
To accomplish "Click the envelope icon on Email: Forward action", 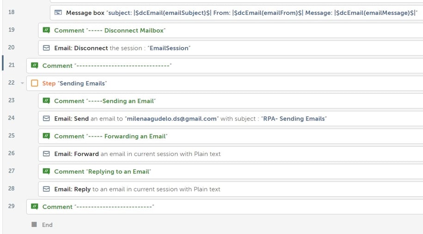I will tap(46, 154).
